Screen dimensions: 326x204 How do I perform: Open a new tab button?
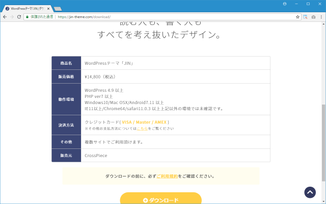coord(58,9)
